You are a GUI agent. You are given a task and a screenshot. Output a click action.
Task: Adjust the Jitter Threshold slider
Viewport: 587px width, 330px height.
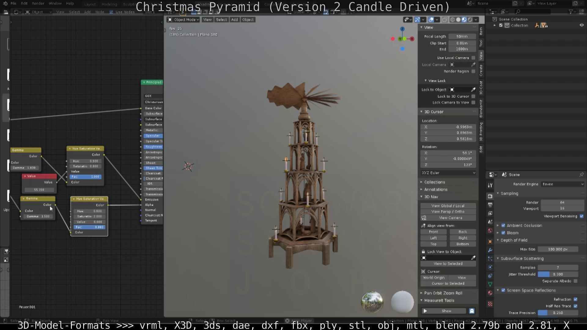558,275
